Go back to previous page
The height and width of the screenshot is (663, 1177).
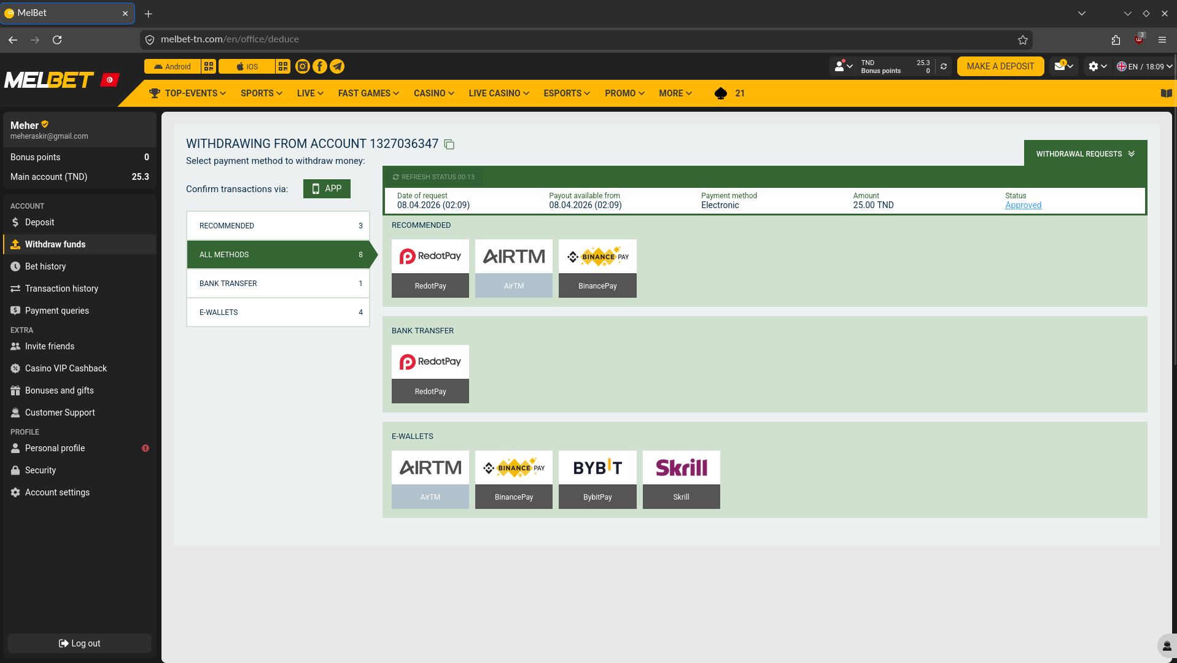13,40
